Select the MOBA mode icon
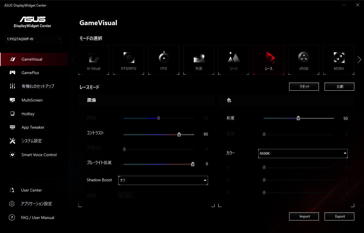This screenshot has width=364, height=233. 339,58
